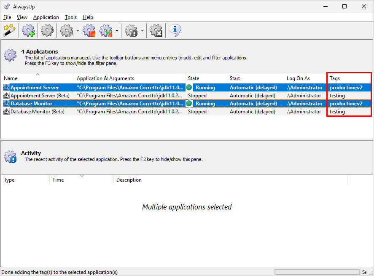374x276 pixels.
Task: Select Database Monitor (Beta) row
Action: [187, 112]
